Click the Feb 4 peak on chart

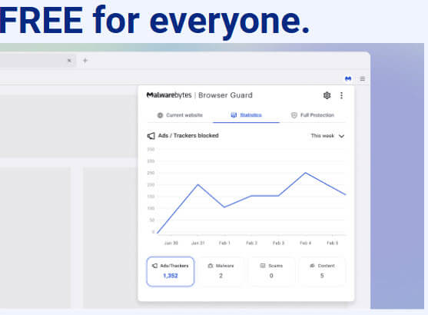pyautogui.click(x=306, y=173)
